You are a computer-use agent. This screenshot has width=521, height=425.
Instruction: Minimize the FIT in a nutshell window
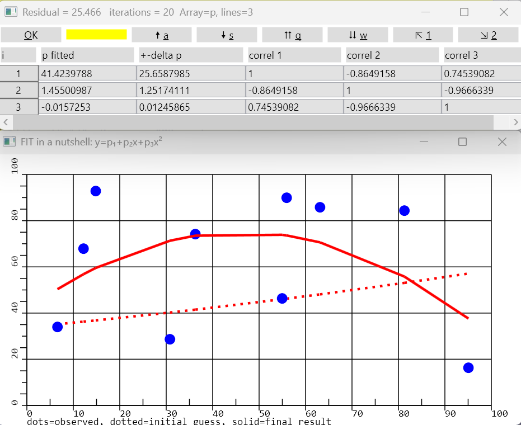[424, 142]
